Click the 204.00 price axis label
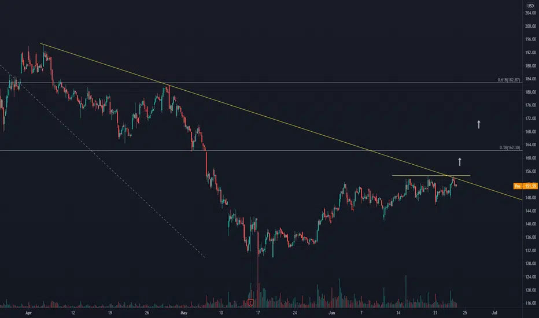Viewport: 539px width, 318px height. (530, 13)
